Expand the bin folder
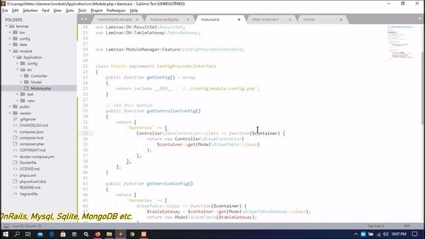Screen dimensions: 425x239 click(x=10, y=33)
